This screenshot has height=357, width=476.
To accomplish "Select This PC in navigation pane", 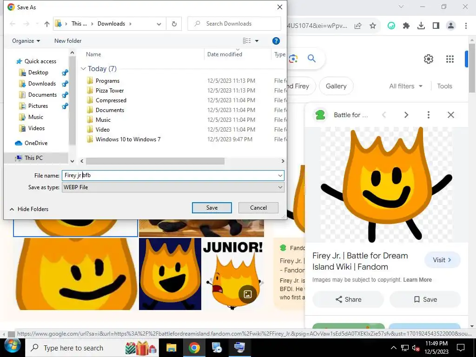I will (x=33, y=158).
